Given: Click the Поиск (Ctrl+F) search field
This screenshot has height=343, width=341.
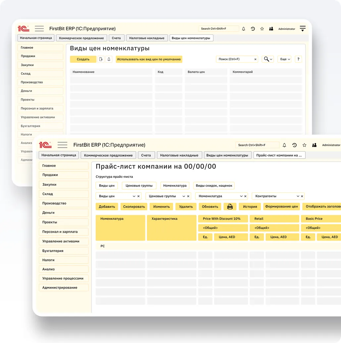Looking at the screenshot, I should pyautogui.click(x=234, y=59).
